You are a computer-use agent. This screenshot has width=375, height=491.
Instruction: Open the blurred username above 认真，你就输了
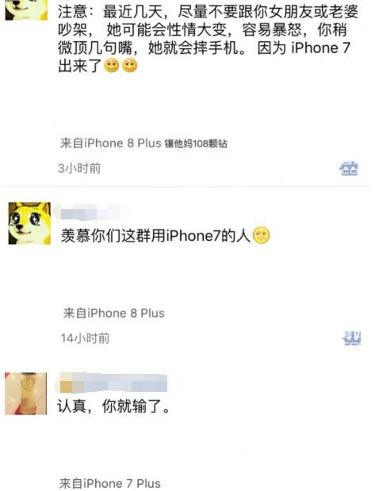click(x=112, y=383)
